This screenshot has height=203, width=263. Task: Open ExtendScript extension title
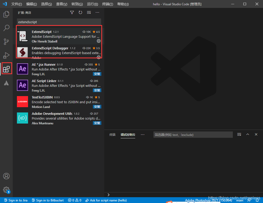42,32
